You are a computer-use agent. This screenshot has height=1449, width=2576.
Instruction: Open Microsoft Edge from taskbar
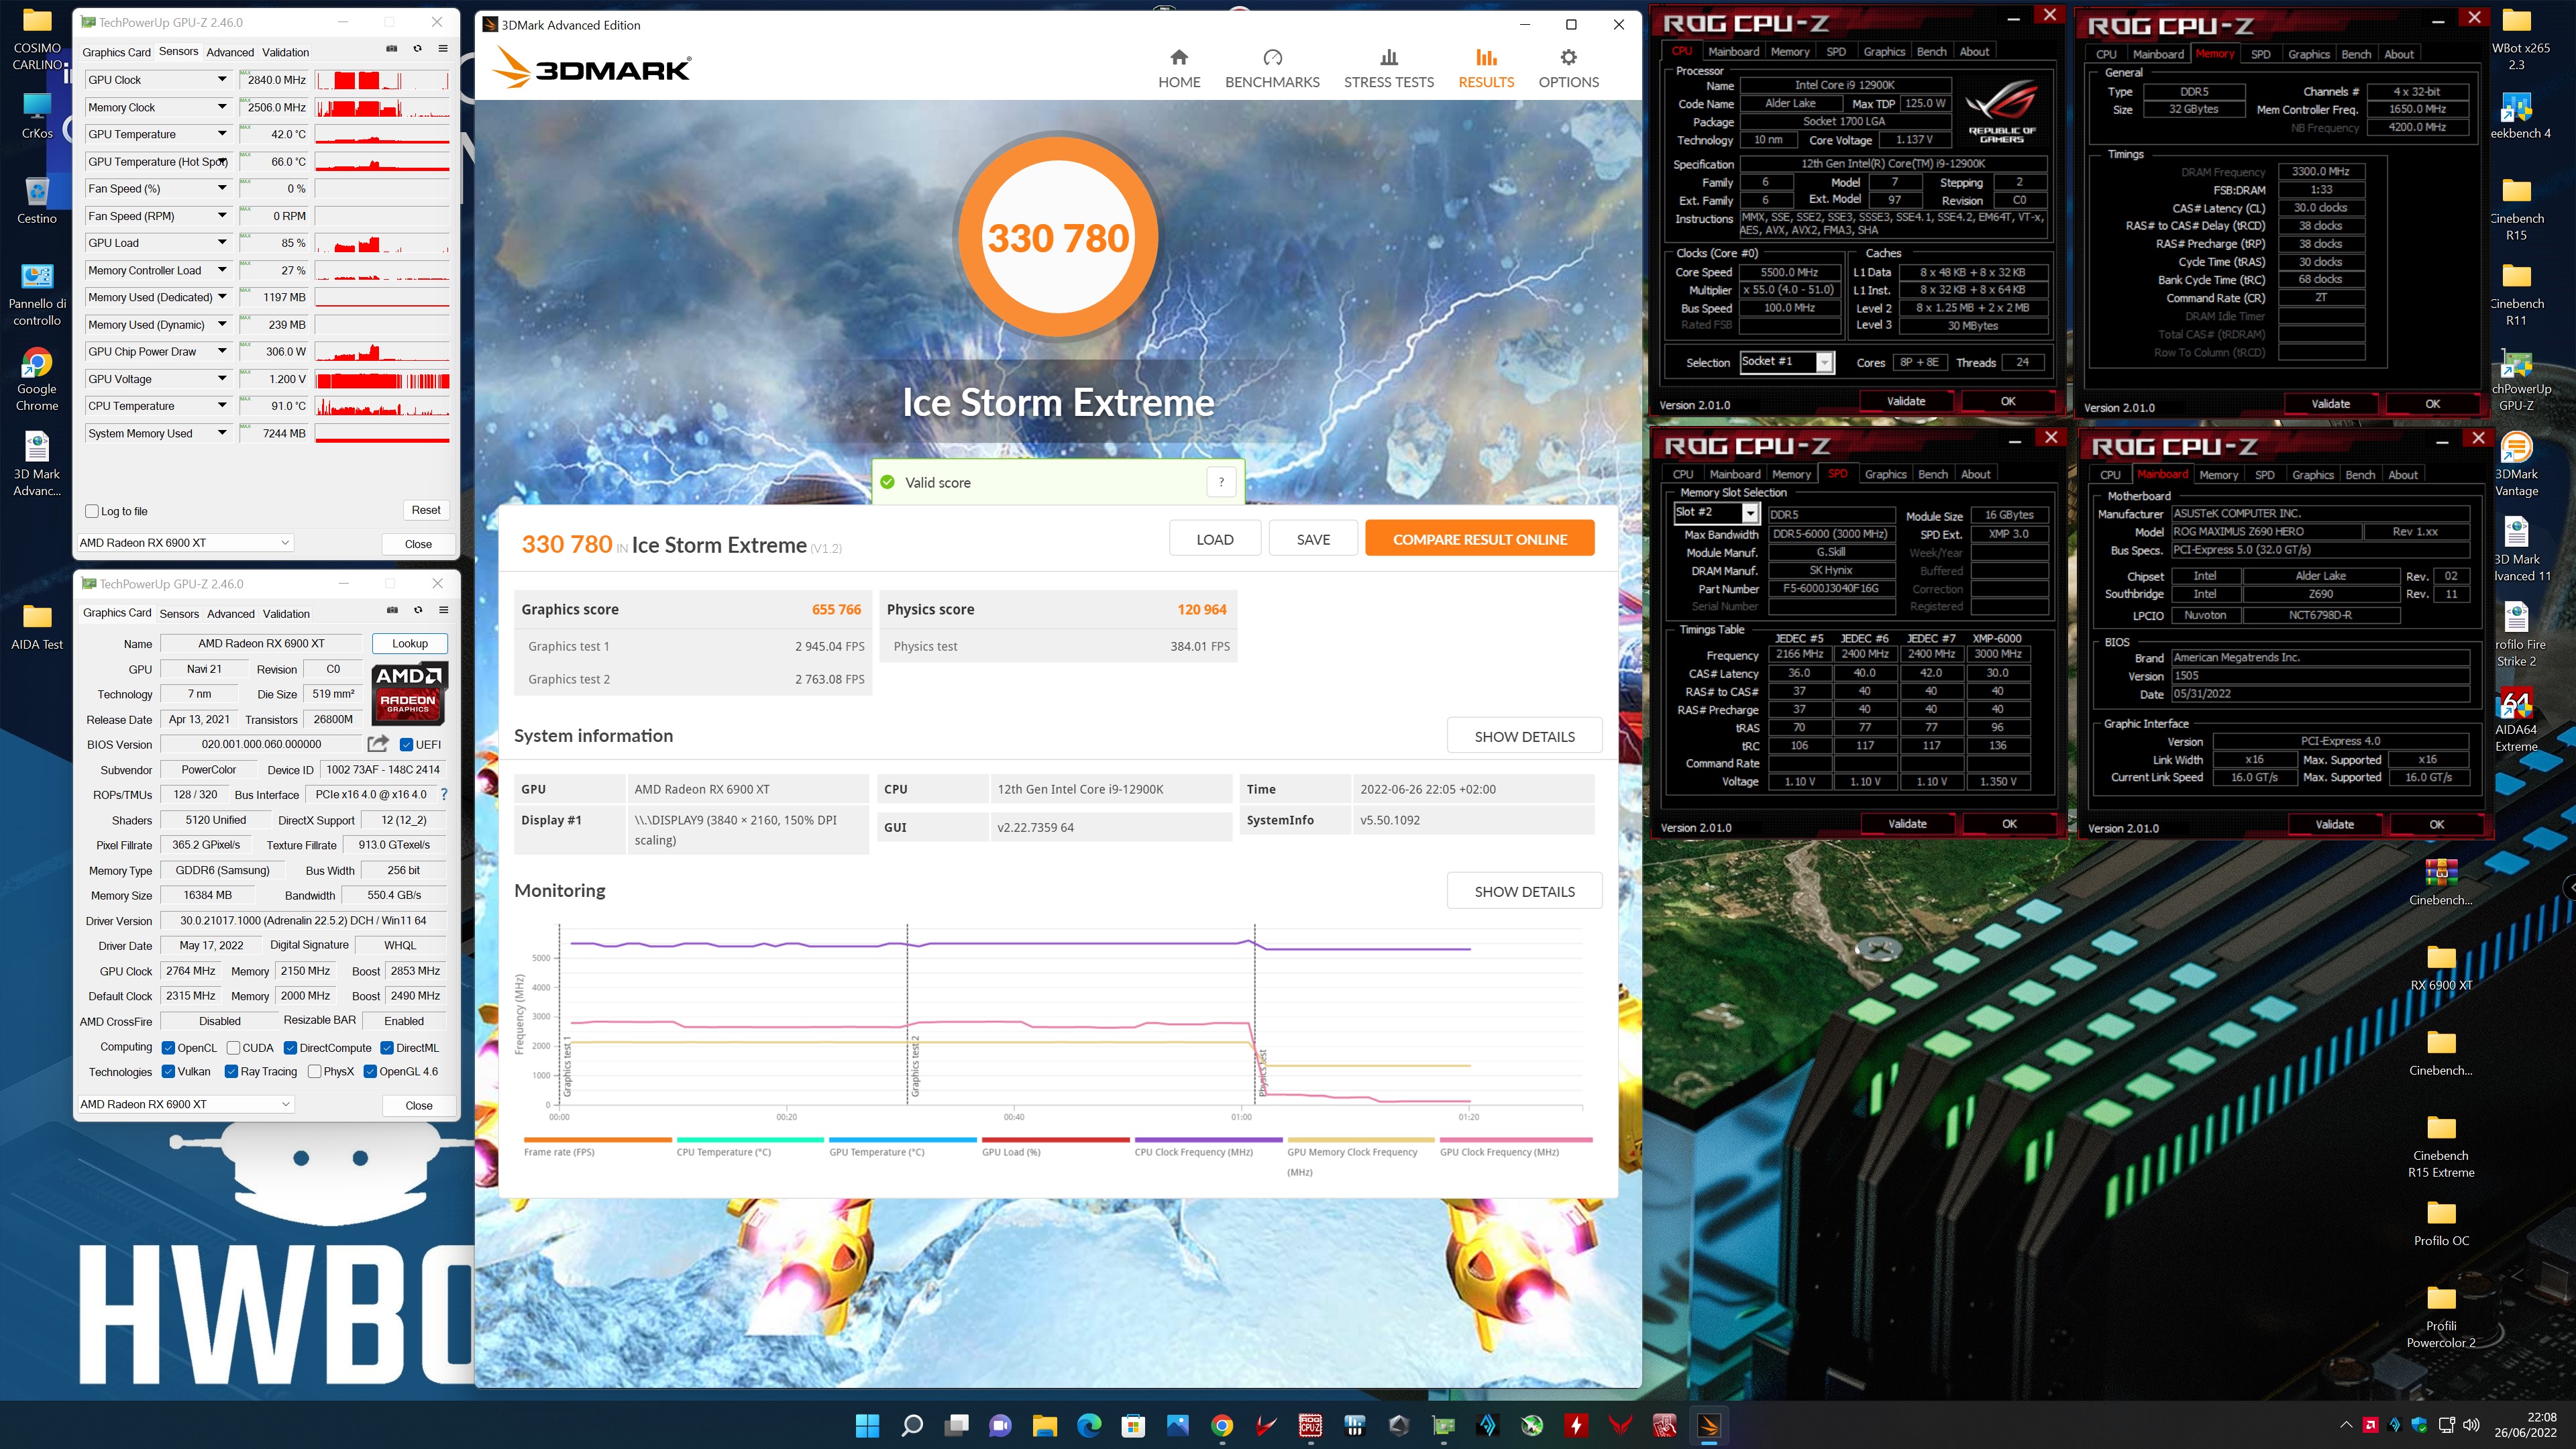click(x=1089, y=1425)
